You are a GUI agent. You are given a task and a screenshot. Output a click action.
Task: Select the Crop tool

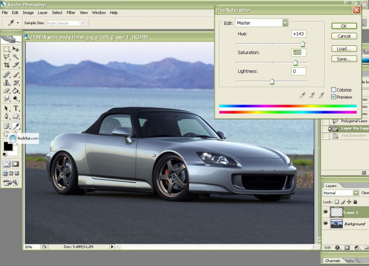point(7,65)
